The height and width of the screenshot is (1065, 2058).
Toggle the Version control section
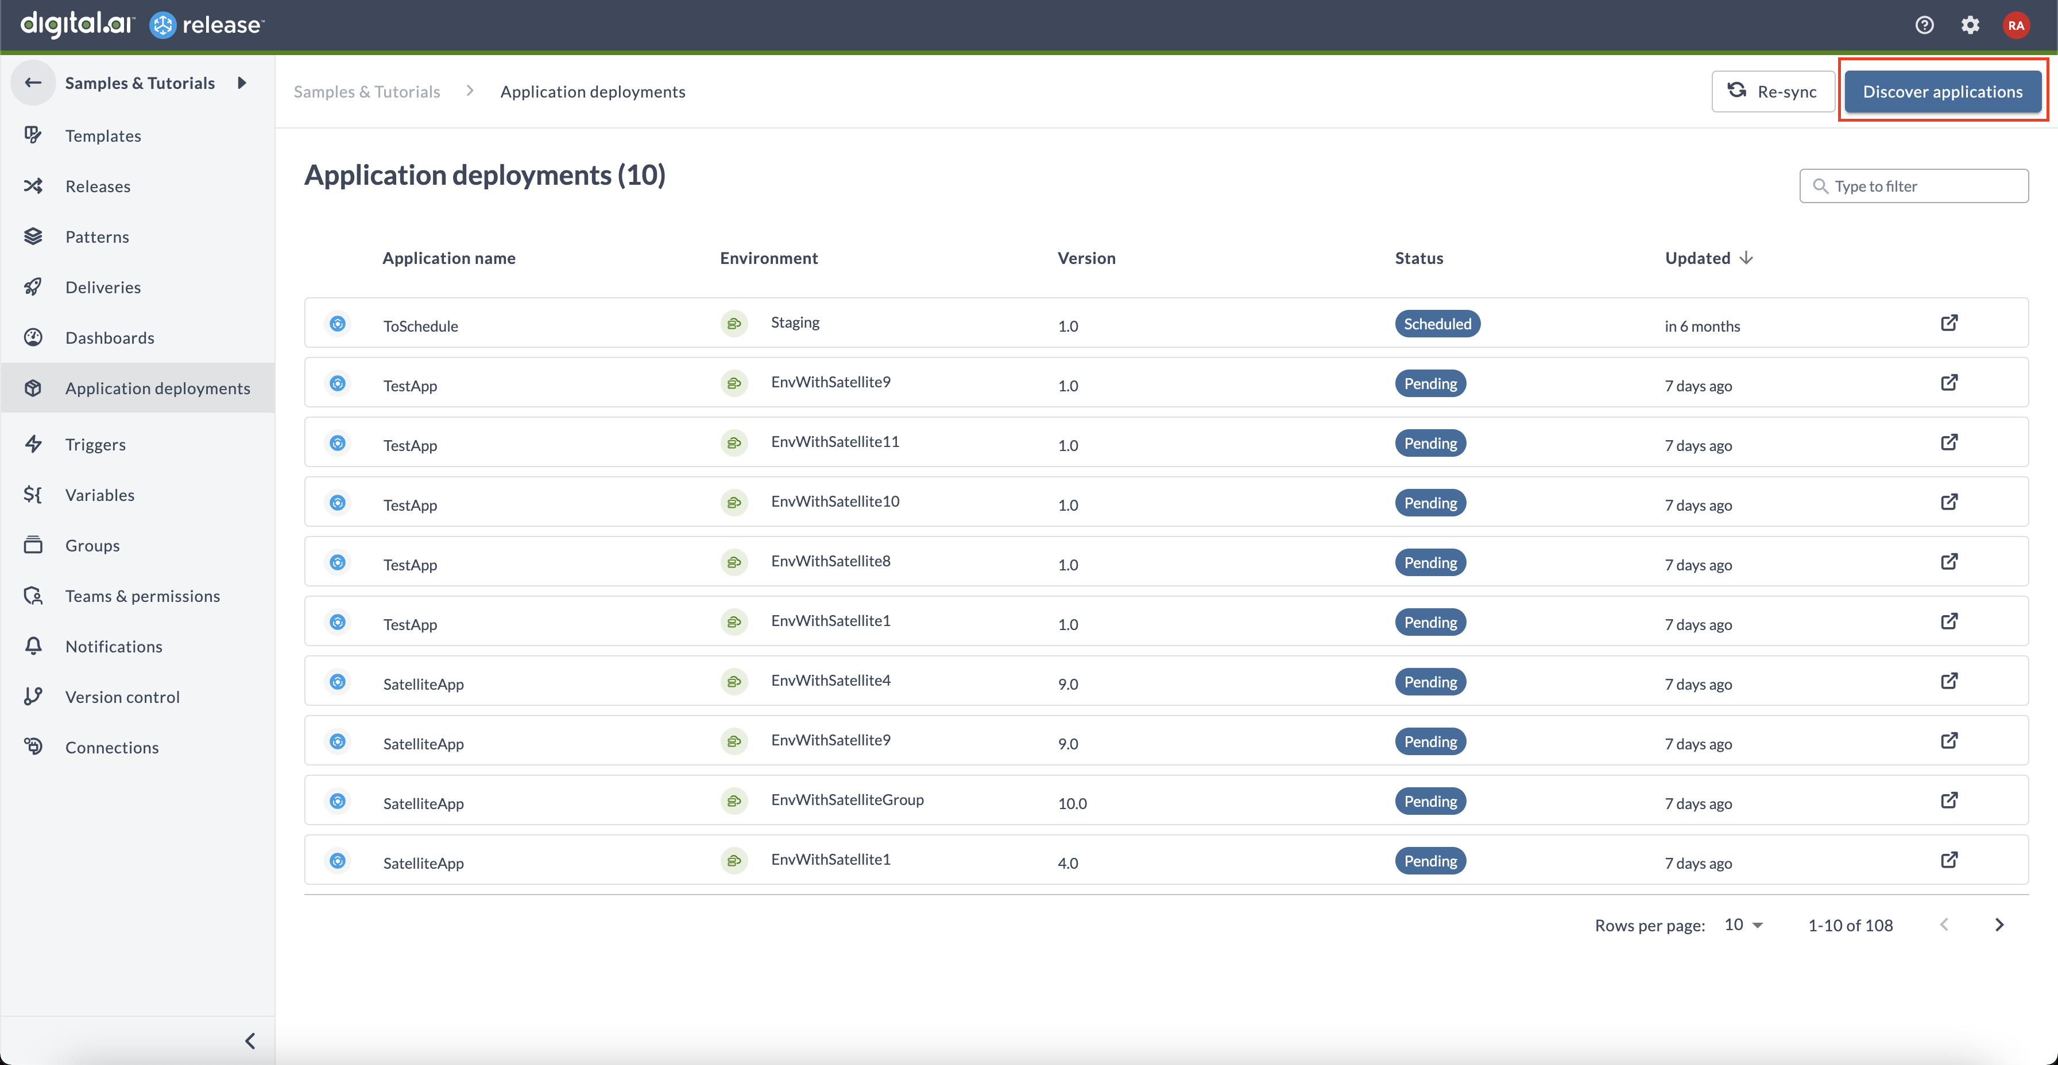pyautogui.click(x=122, y=695)
